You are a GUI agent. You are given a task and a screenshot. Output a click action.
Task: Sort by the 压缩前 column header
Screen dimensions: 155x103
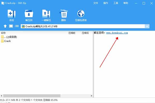(x=72, y=33)
